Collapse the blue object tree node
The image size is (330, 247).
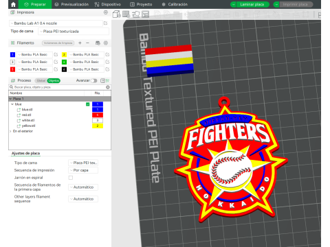(12, 104)
